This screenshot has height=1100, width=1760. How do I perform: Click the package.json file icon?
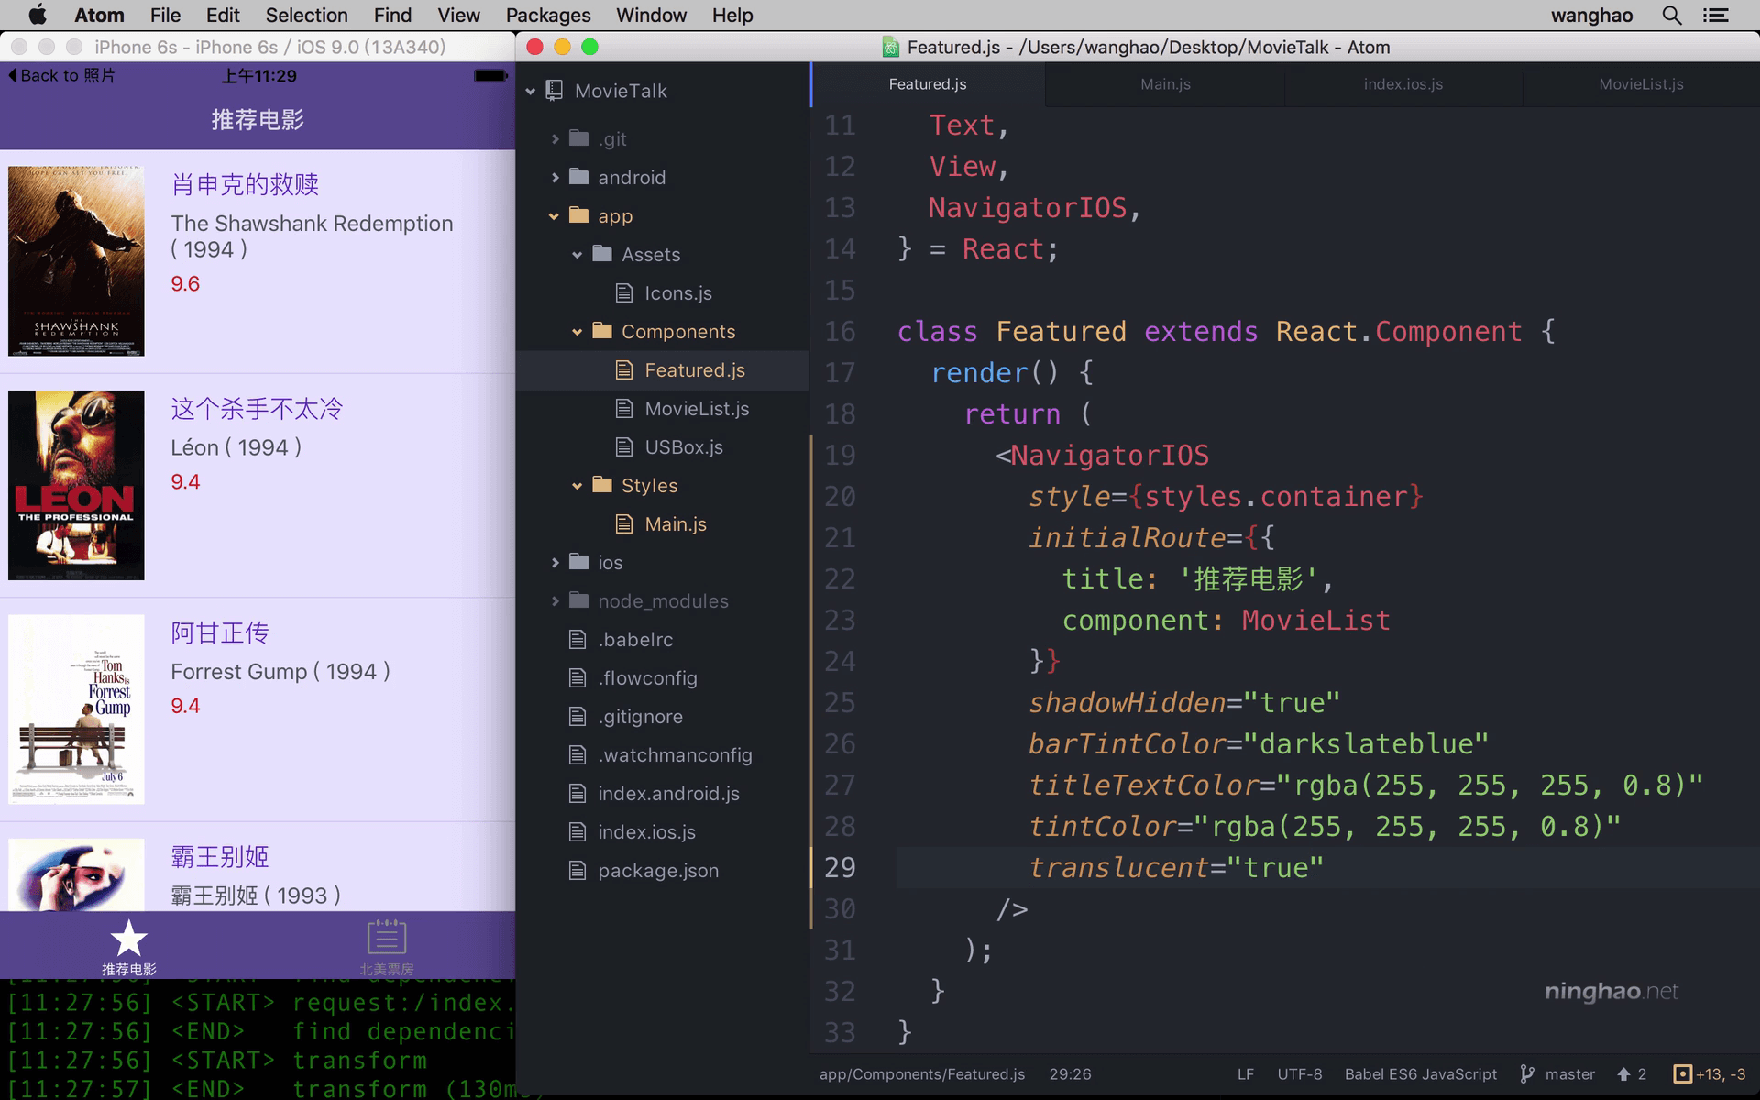[577, 871]
